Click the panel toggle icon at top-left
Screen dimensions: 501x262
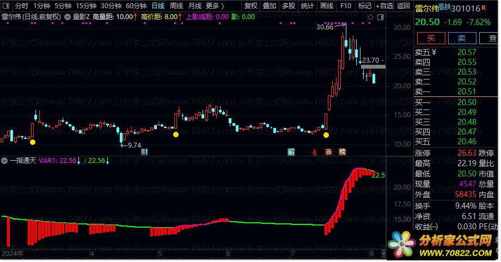6,6
